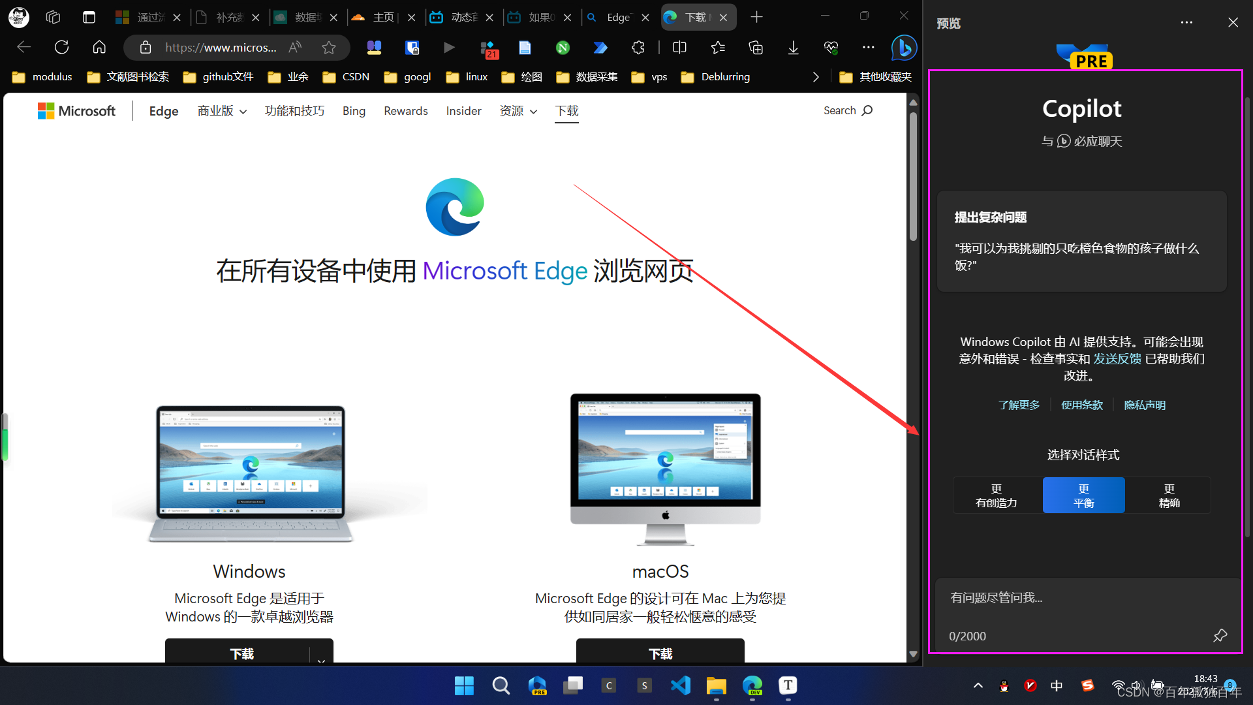
Task: Click the 发送反馈 link in Copilot
Action: pos(1117,358)
